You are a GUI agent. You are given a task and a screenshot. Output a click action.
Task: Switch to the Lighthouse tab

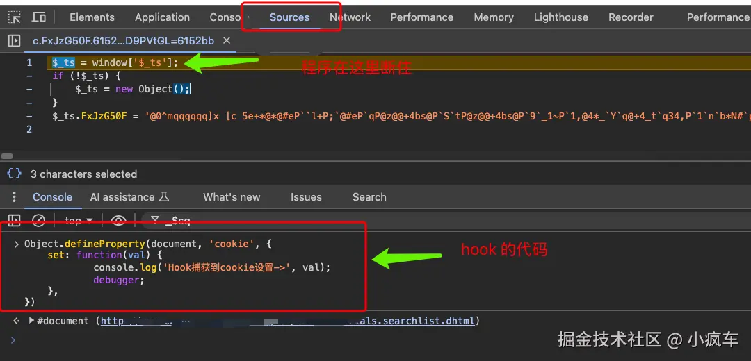[x=561, y=17]
